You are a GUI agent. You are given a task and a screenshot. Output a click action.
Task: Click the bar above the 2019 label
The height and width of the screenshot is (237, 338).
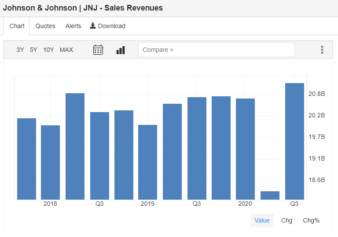click(x=148, y=162)
